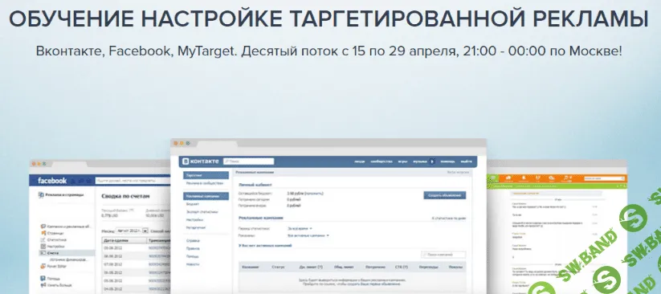Click the Показы column header

(455, 267)
